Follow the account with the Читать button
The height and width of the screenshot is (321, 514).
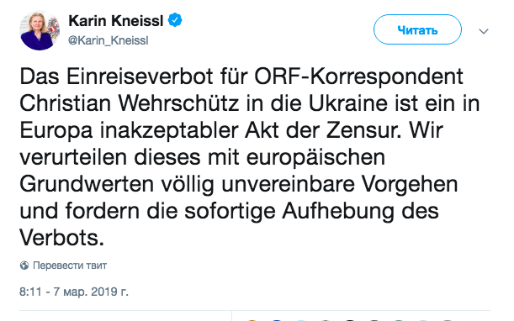tap(417, 29)
